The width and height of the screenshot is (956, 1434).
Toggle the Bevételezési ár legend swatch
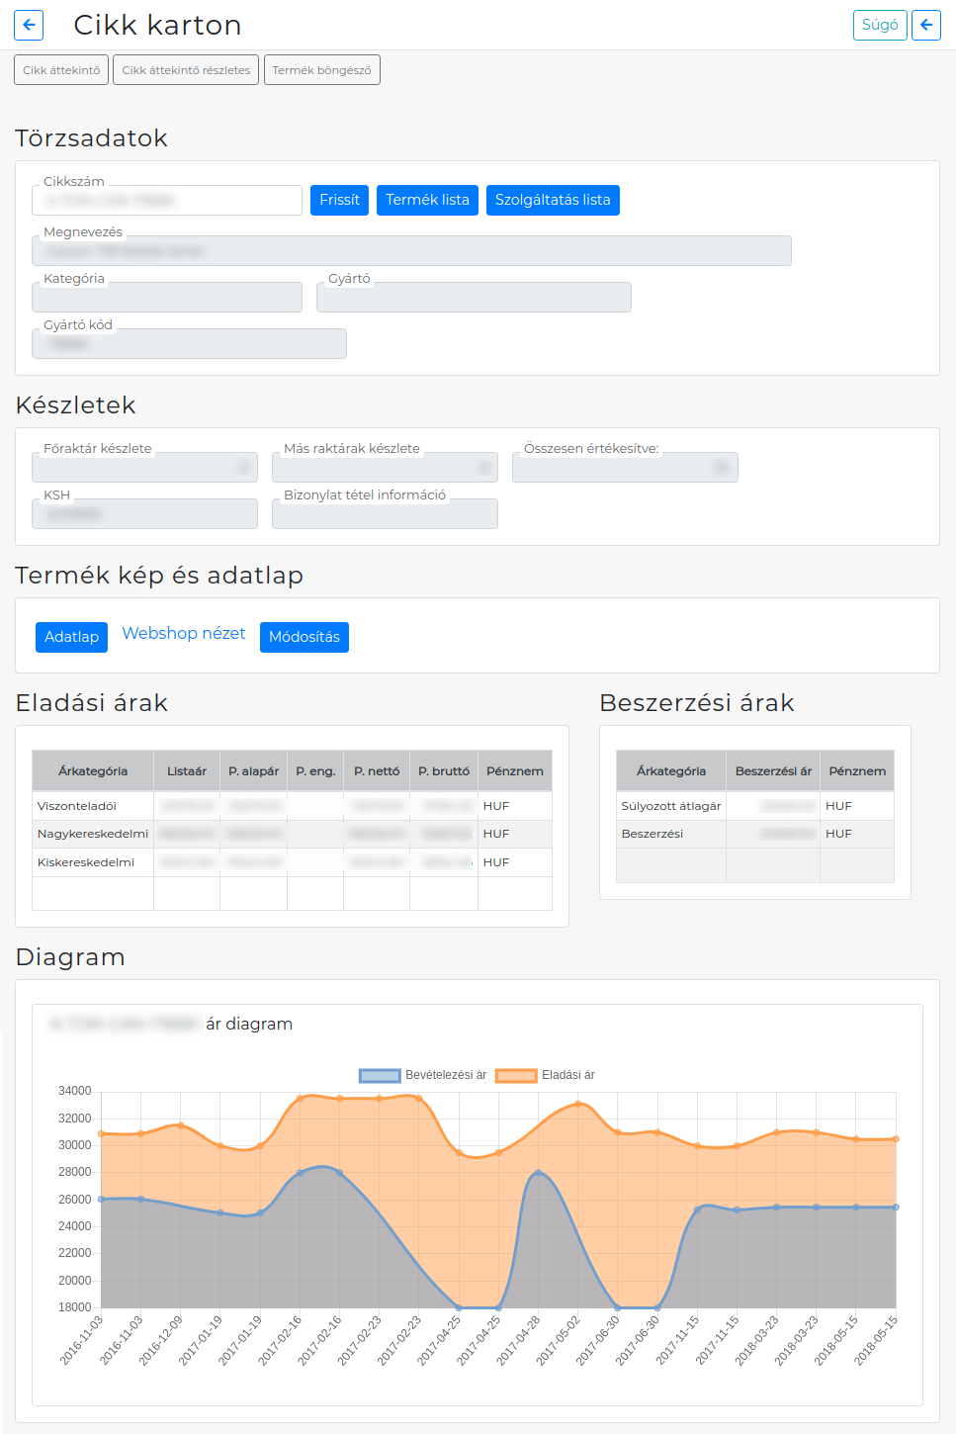(380, 1075)
